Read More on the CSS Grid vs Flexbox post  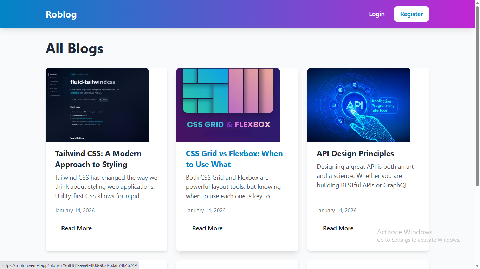coord(207,228)
